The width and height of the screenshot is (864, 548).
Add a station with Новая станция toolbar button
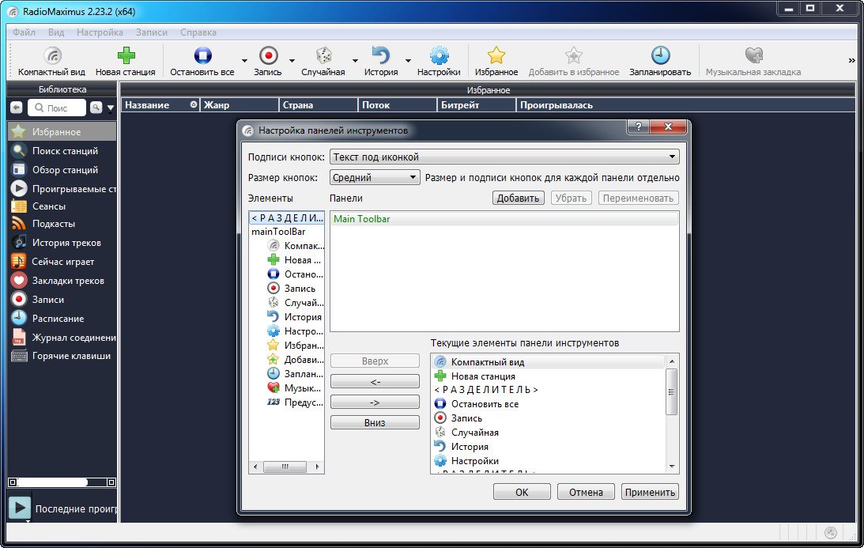126,61
